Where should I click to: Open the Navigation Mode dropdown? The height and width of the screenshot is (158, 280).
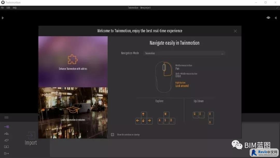[x=184, y=53]
